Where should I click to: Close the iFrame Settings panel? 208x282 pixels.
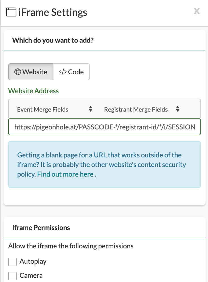[197, 11]
